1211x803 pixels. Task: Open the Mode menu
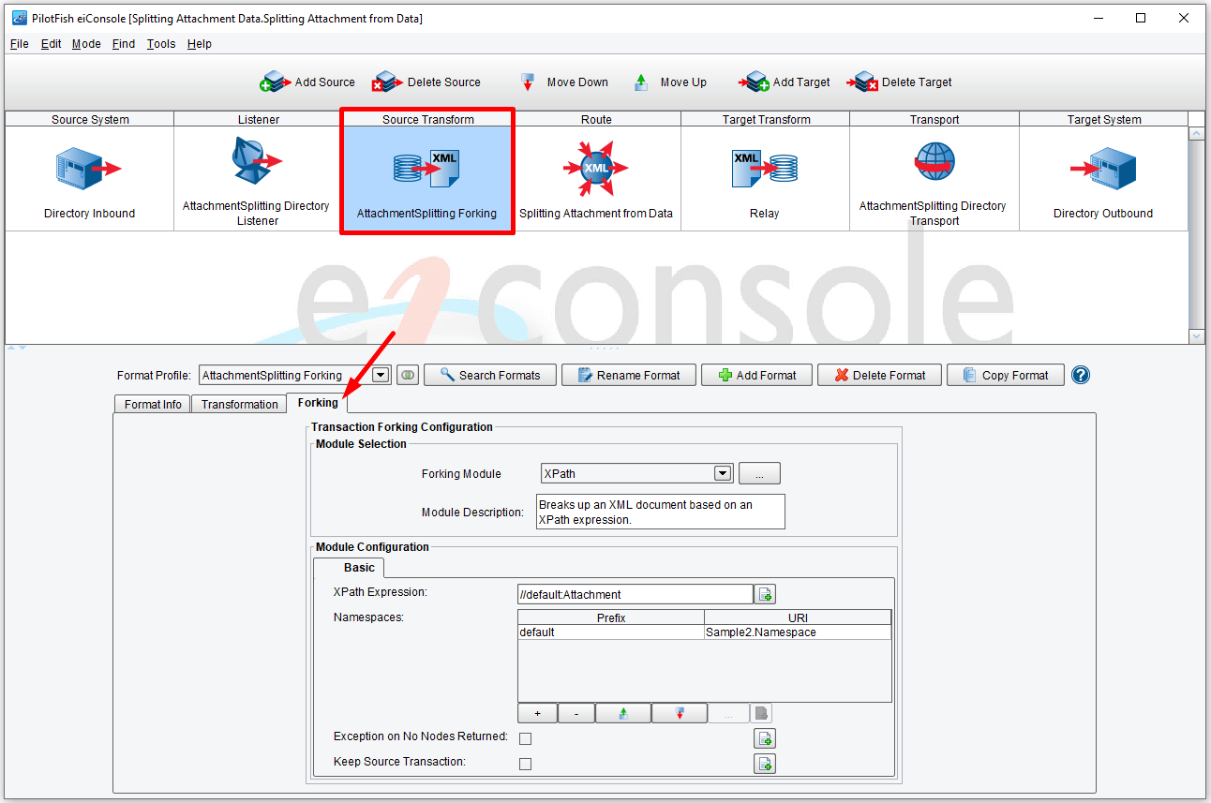pos(86,44)
